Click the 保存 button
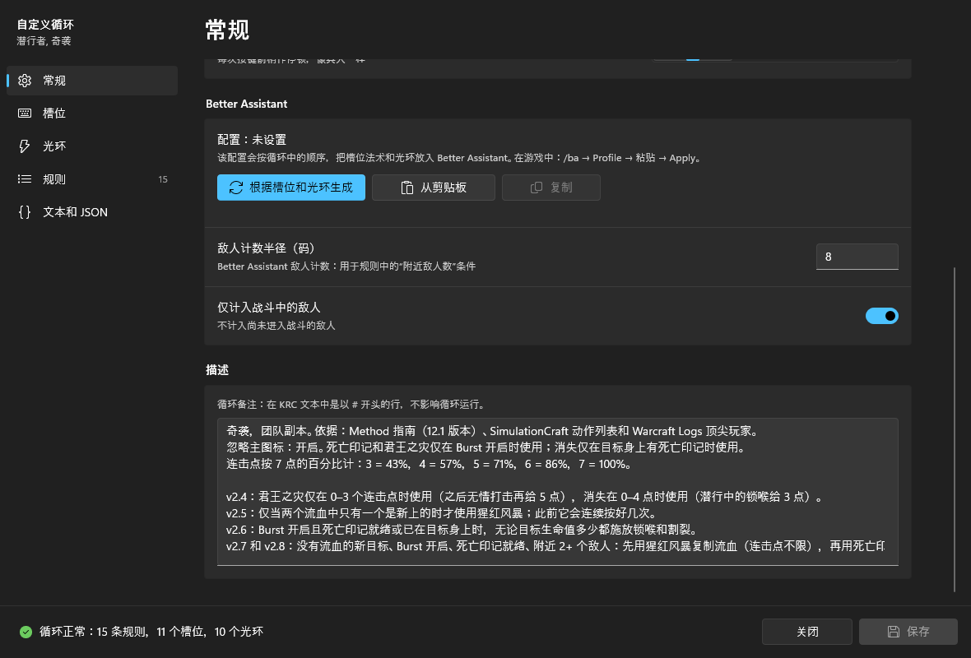Screen dimensions: 971x658 pyautogui.click(x=908, y=632)
